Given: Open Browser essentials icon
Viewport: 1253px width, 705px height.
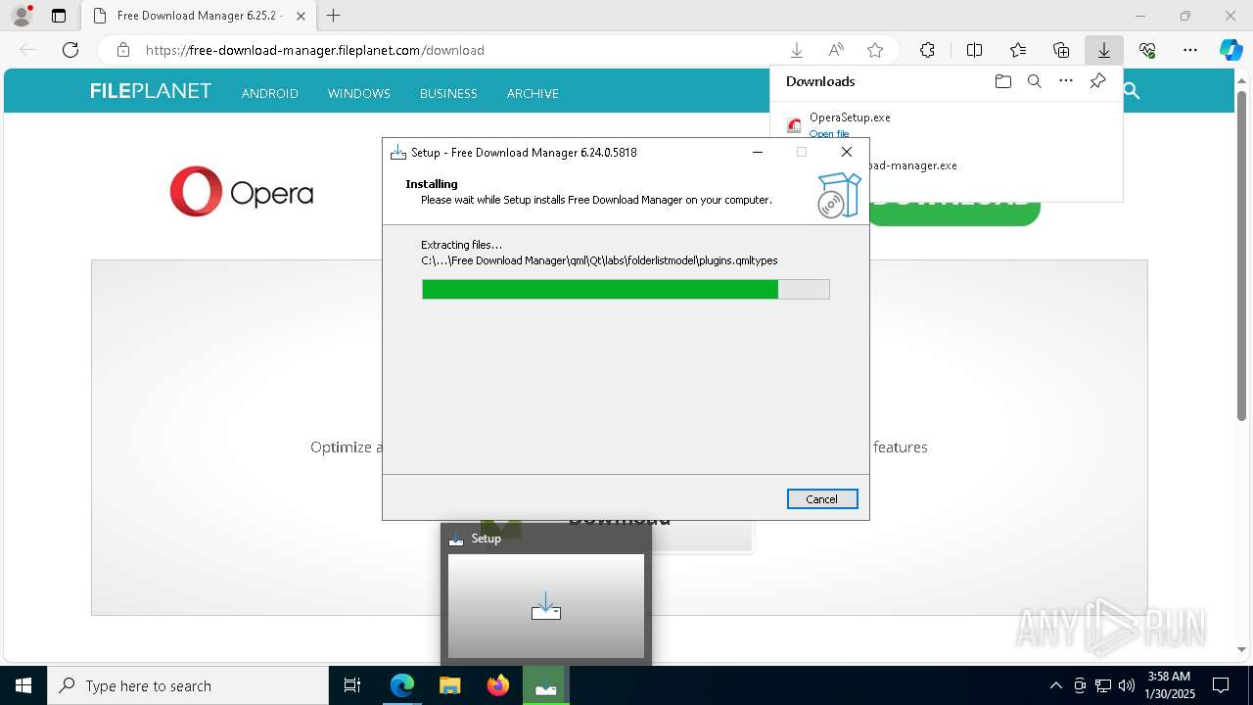Looking at the screenshot, I should (x=1147, y=50).
